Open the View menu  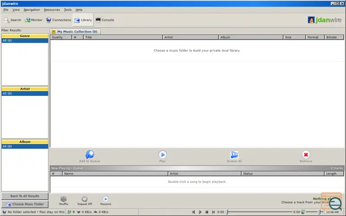(16, 10)
